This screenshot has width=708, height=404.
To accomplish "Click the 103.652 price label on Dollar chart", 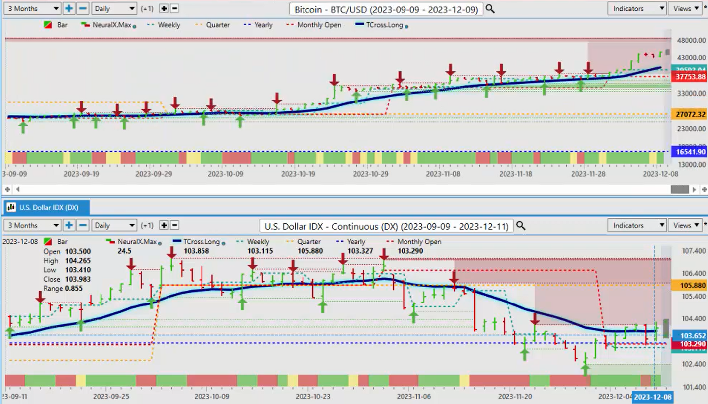I will (x=689, y=335).
